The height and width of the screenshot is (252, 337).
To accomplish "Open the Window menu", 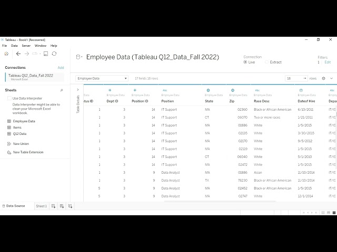I will (41, 46).
